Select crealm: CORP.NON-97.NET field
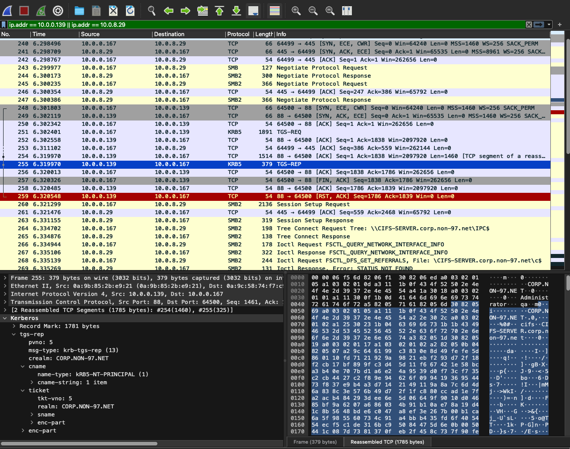 69,358
